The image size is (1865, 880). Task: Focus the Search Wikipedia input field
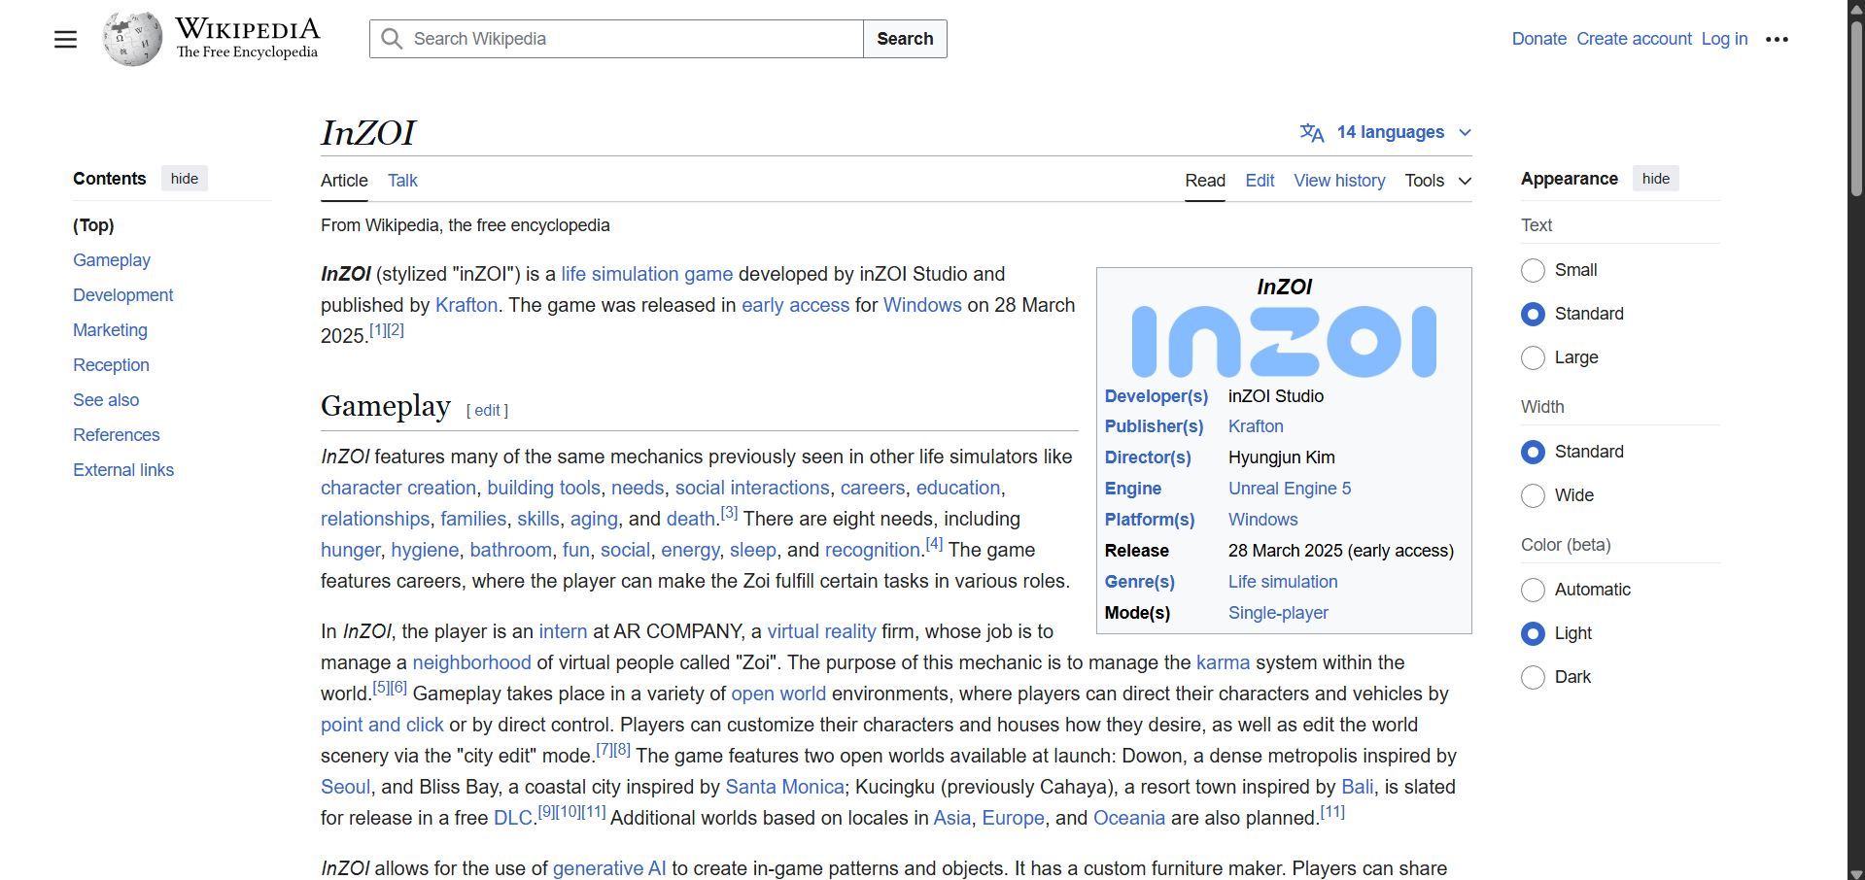point(632,39)
